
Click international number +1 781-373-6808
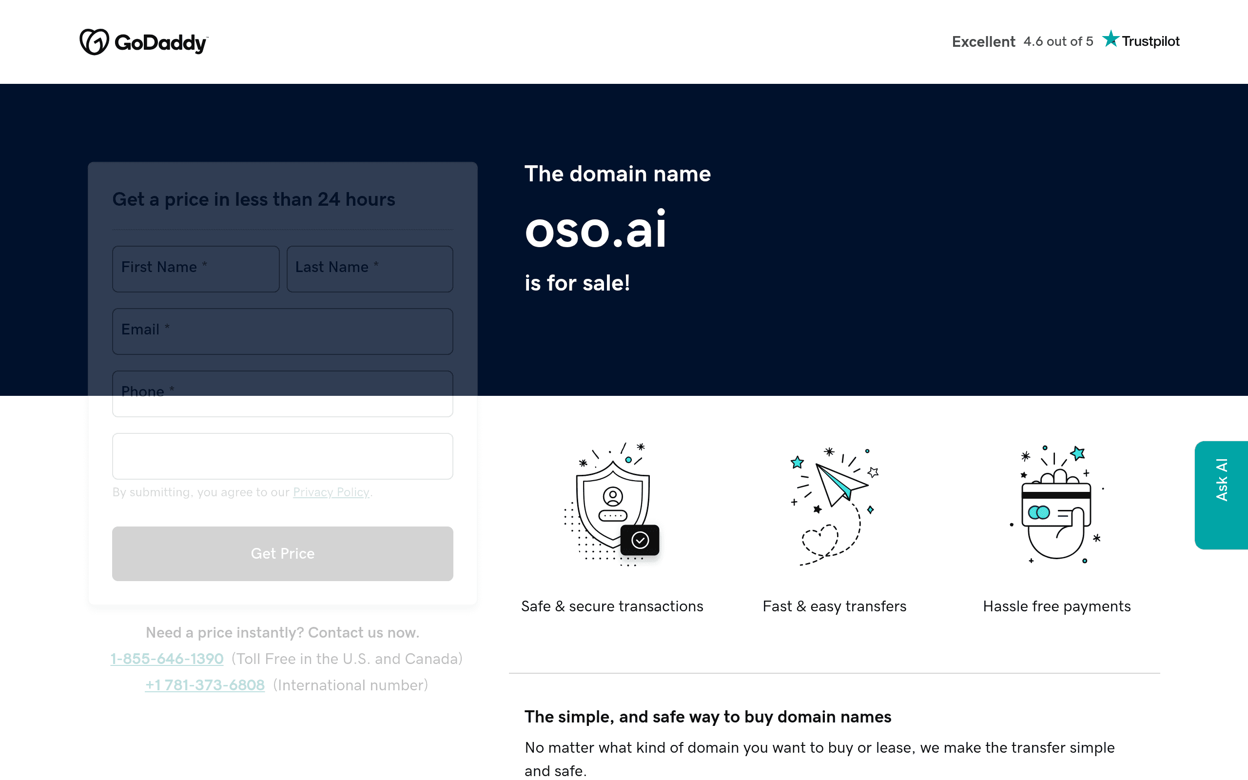click(x=205, y=685)
